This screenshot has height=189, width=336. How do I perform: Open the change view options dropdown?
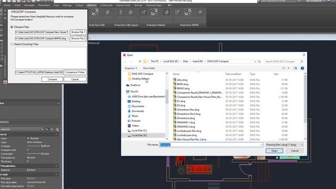coord(288,68)
